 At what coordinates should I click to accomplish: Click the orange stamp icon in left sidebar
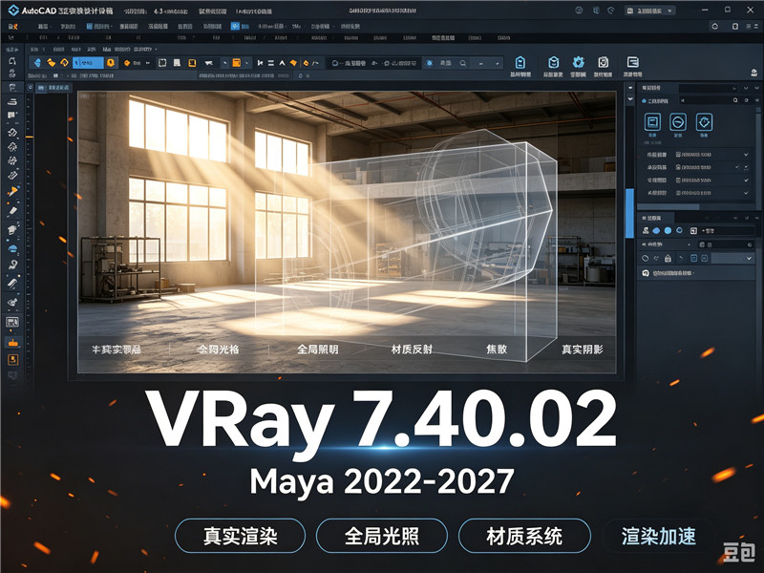click(x=12, y=343)
